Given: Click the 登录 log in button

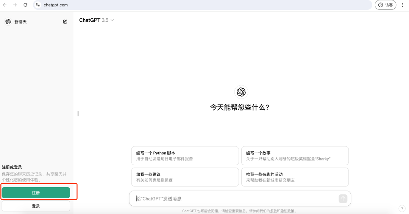Looking at the screenshot, I should tap(36, 206).
